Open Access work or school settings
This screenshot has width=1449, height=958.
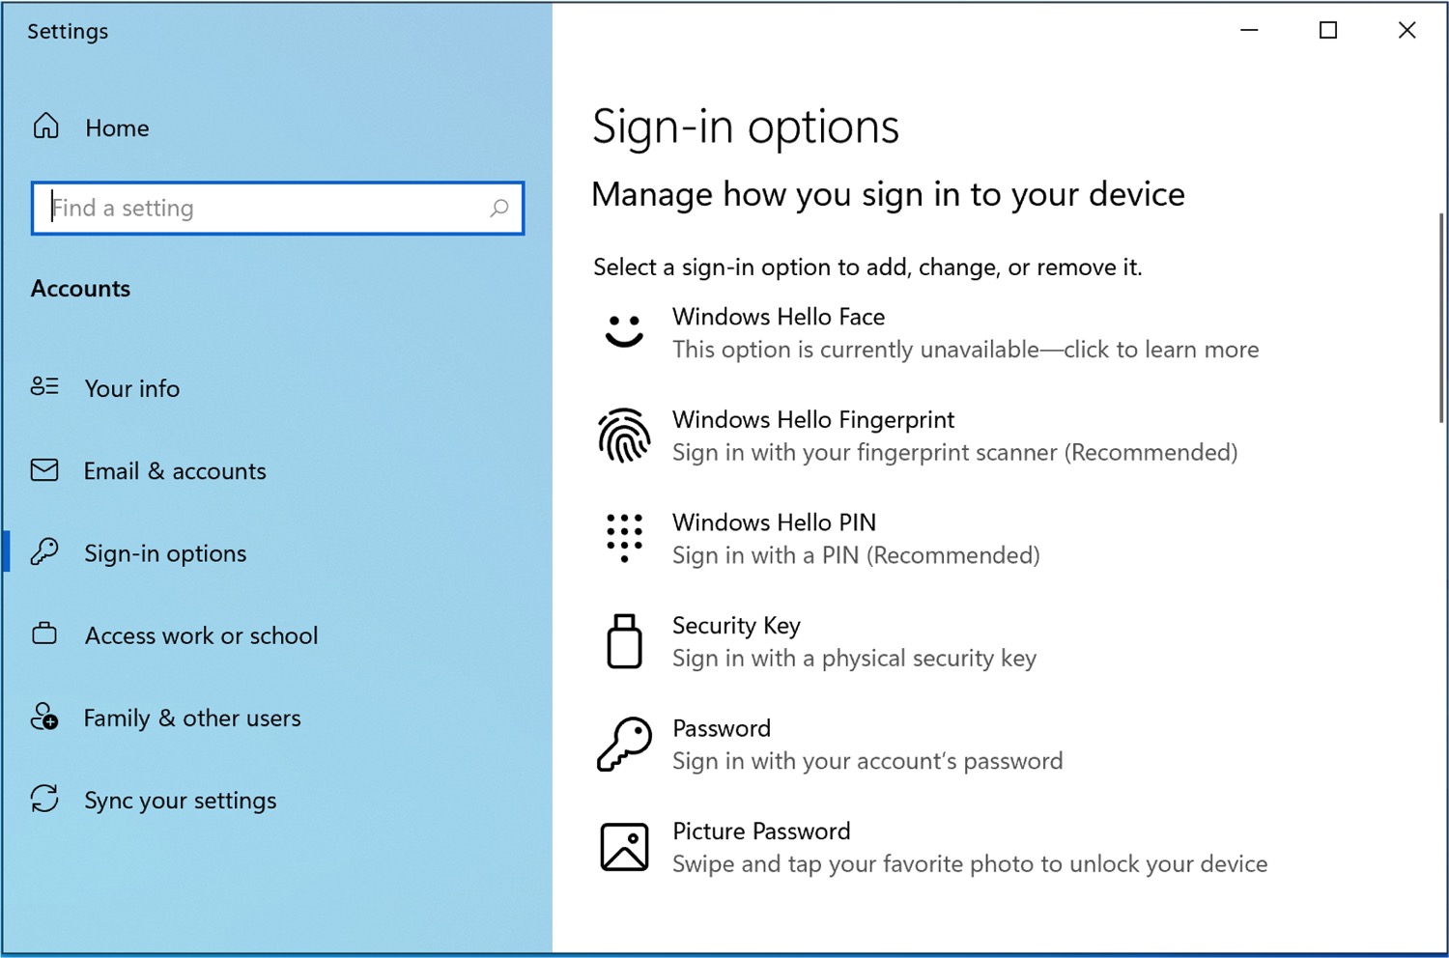coord(201,634)
